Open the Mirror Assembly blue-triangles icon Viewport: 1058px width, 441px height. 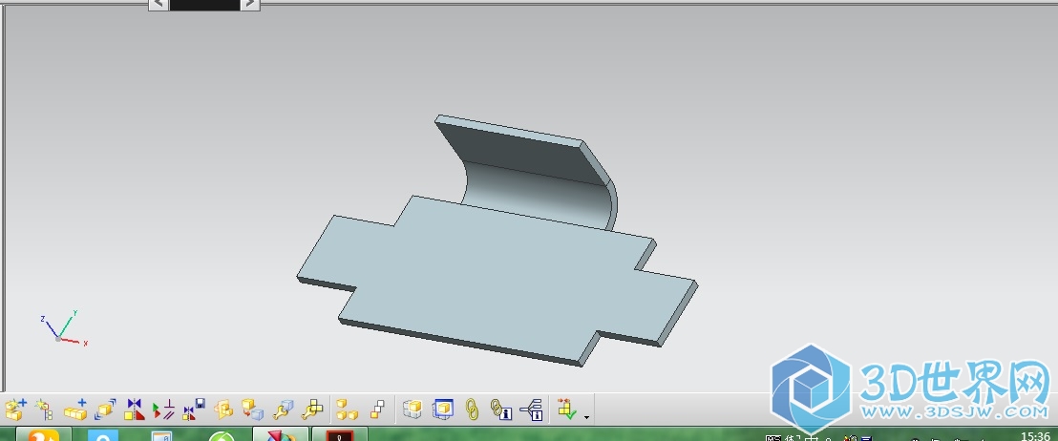[135, 409]
